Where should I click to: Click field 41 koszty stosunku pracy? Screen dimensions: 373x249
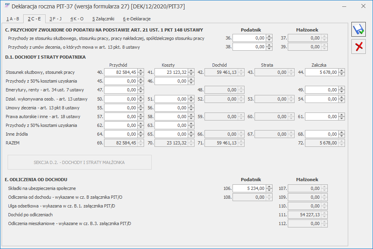click(x=171, y=72)
